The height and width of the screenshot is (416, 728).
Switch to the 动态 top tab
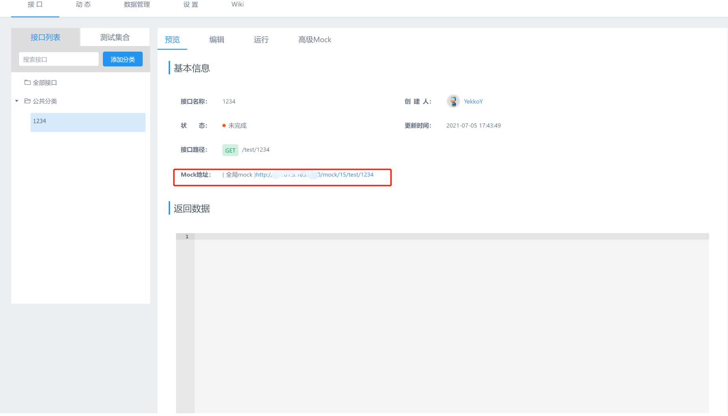click(x=83, y=5)
